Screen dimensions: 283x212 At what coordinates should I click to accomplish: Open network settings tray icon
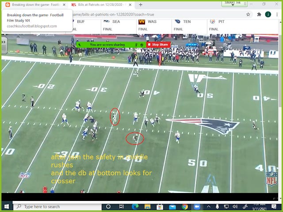click(x=226, y=207)
